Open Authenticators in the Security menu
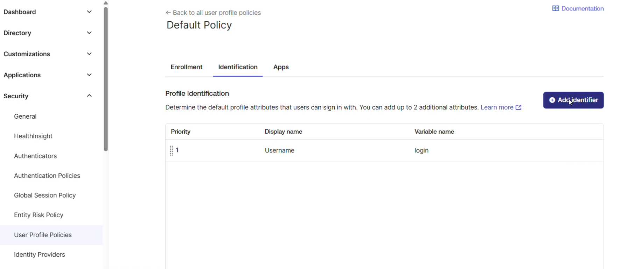 (35, 156)
